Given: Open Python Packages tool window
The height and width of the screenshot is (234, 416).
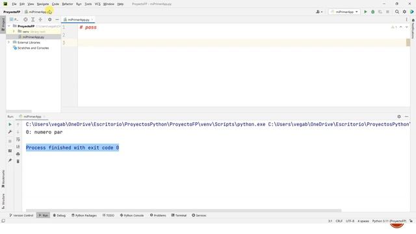Looking at the screenshot, I should tap(84, 215).
